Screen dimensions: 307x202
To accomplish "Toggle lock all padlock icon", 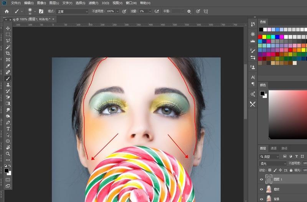I will (x=291, y=170).
